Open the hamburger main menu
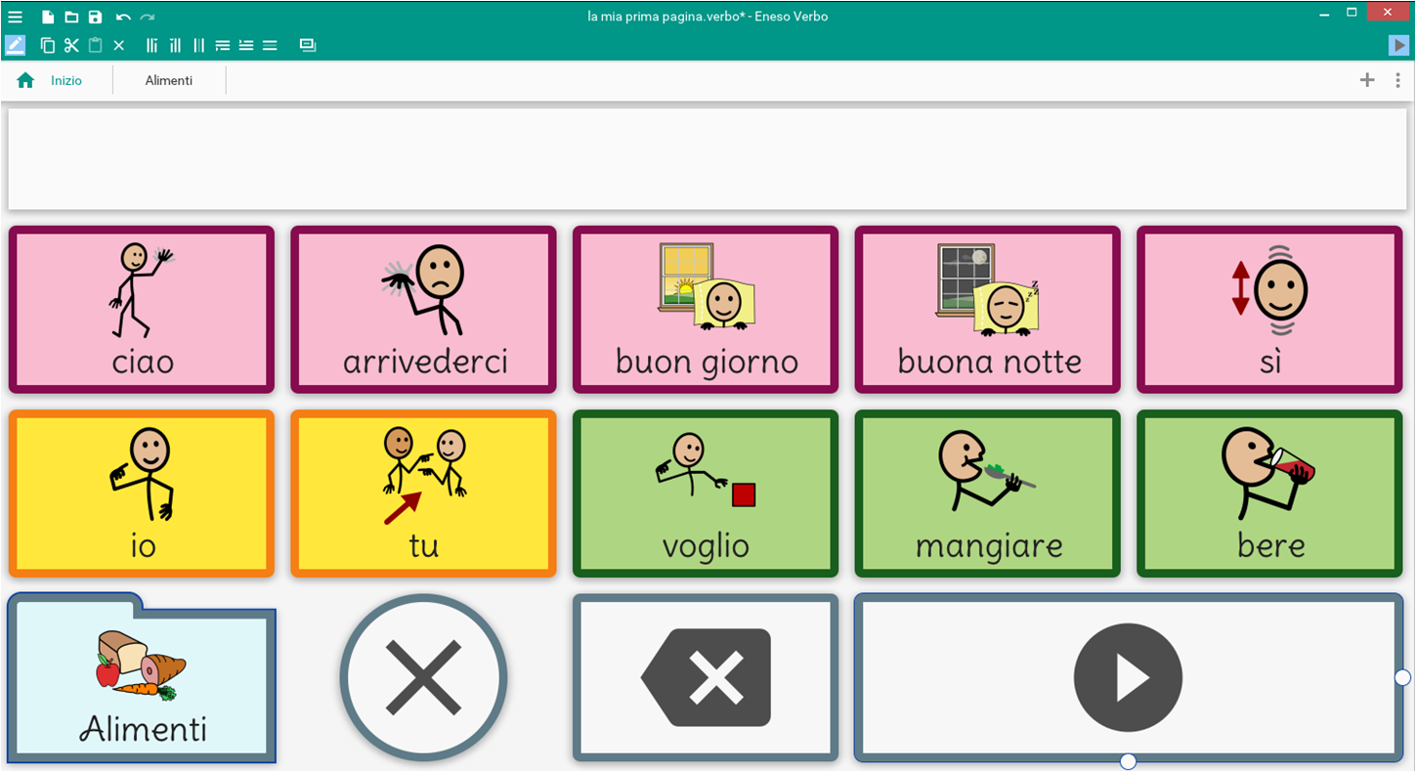This screenshot has width=1416, height=772. coord(15,17)
